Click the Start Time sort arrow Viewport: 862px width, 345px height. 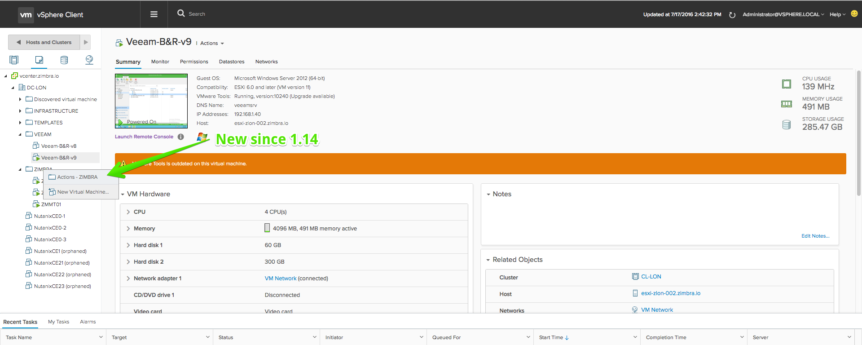(x=567, y=338)
